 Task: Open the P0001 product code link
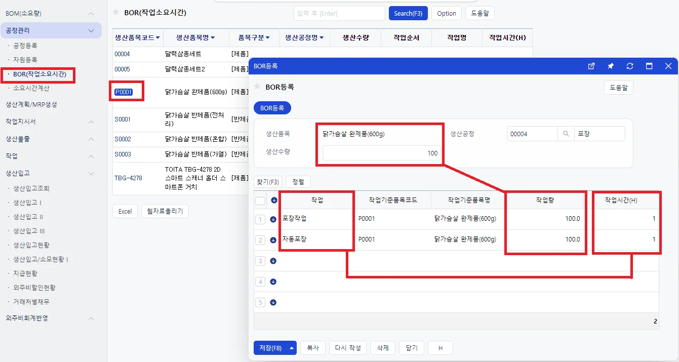click(123, 92)
